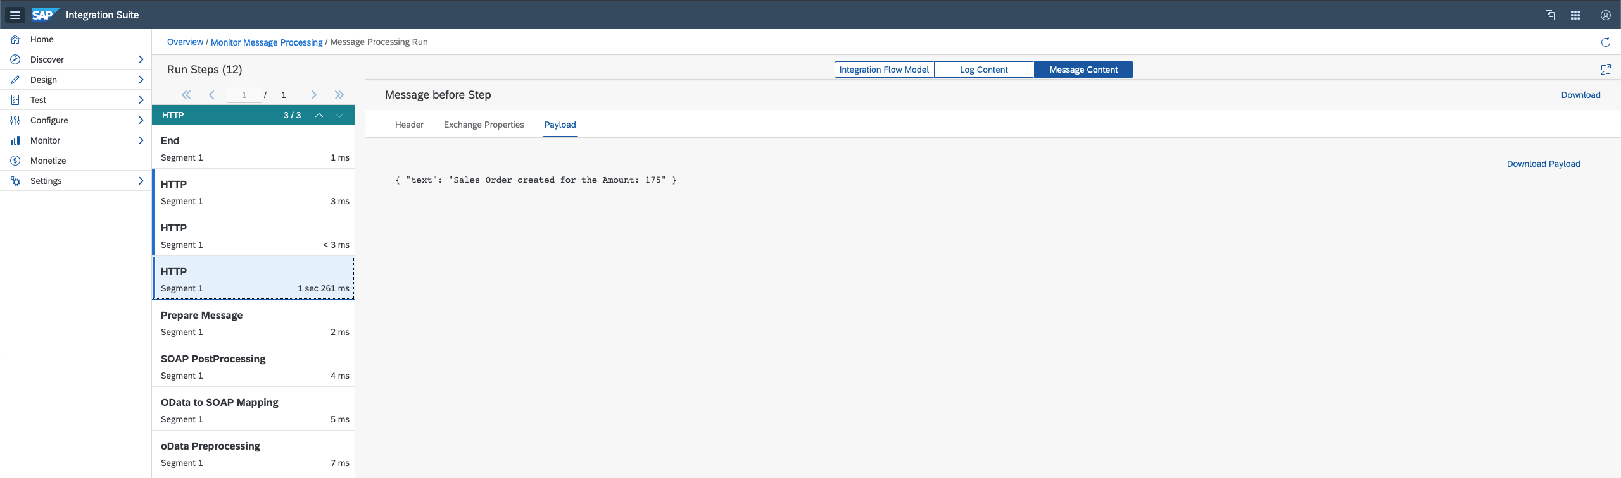Expand the Configure menu chevron
This screenshot has height=478, width=1621.
click(141, 120)
